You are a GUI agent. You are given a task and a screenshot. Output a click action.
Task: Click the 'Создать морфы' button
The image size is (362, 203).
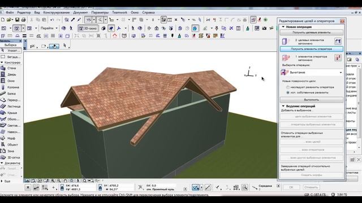[312, 175]
